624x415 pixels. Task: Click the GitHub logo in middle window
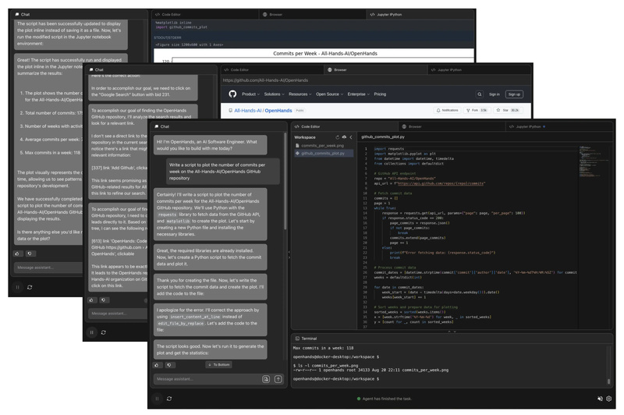pos(232,94)
